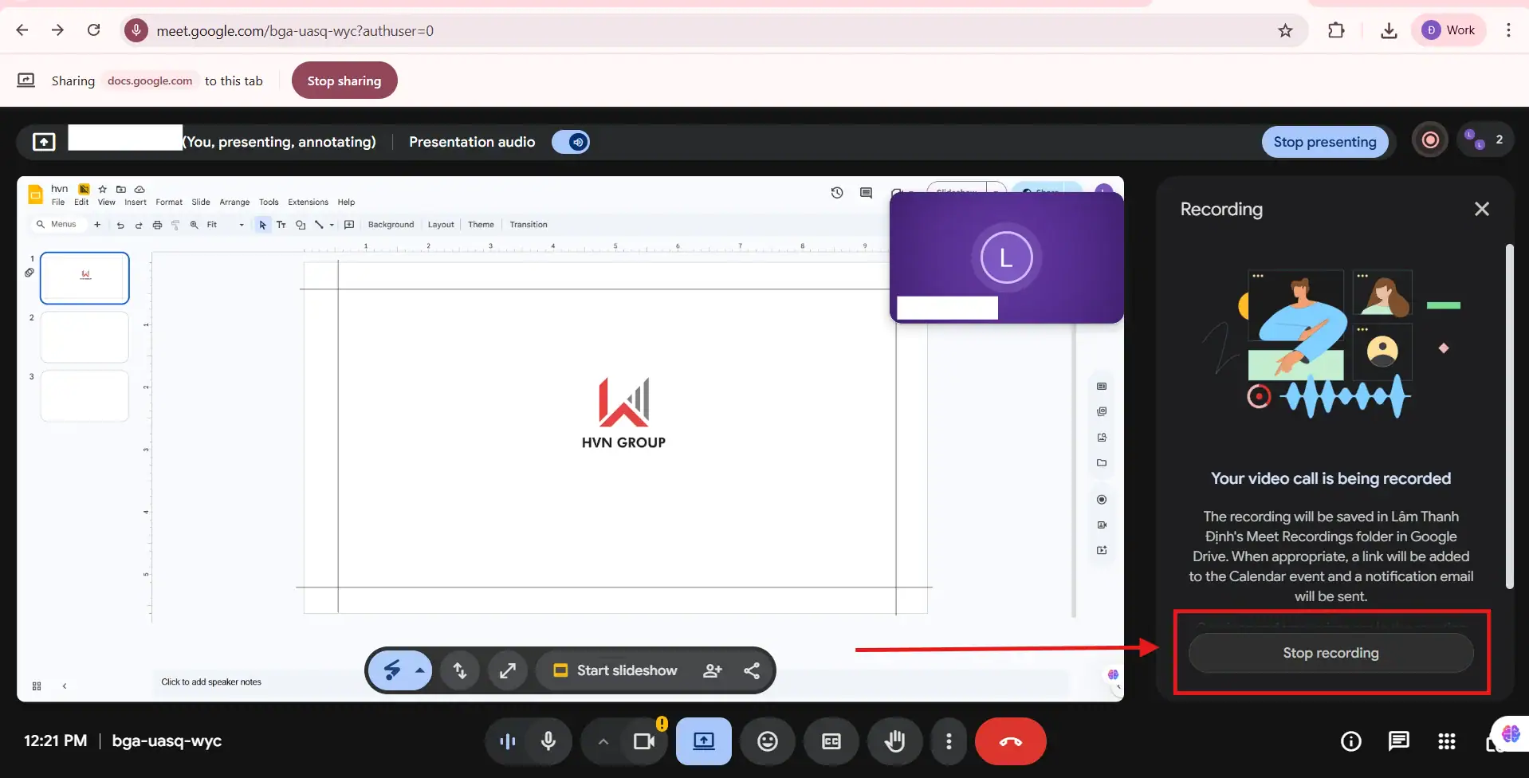Click the raise hand icon
Image resolution: width=1529 pixels, height=778 pixels.
click(894, 741)
